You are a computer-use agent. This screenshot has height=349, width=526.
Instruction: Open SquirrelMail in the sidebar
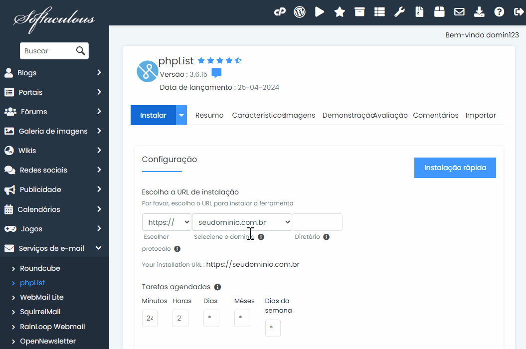40,312
